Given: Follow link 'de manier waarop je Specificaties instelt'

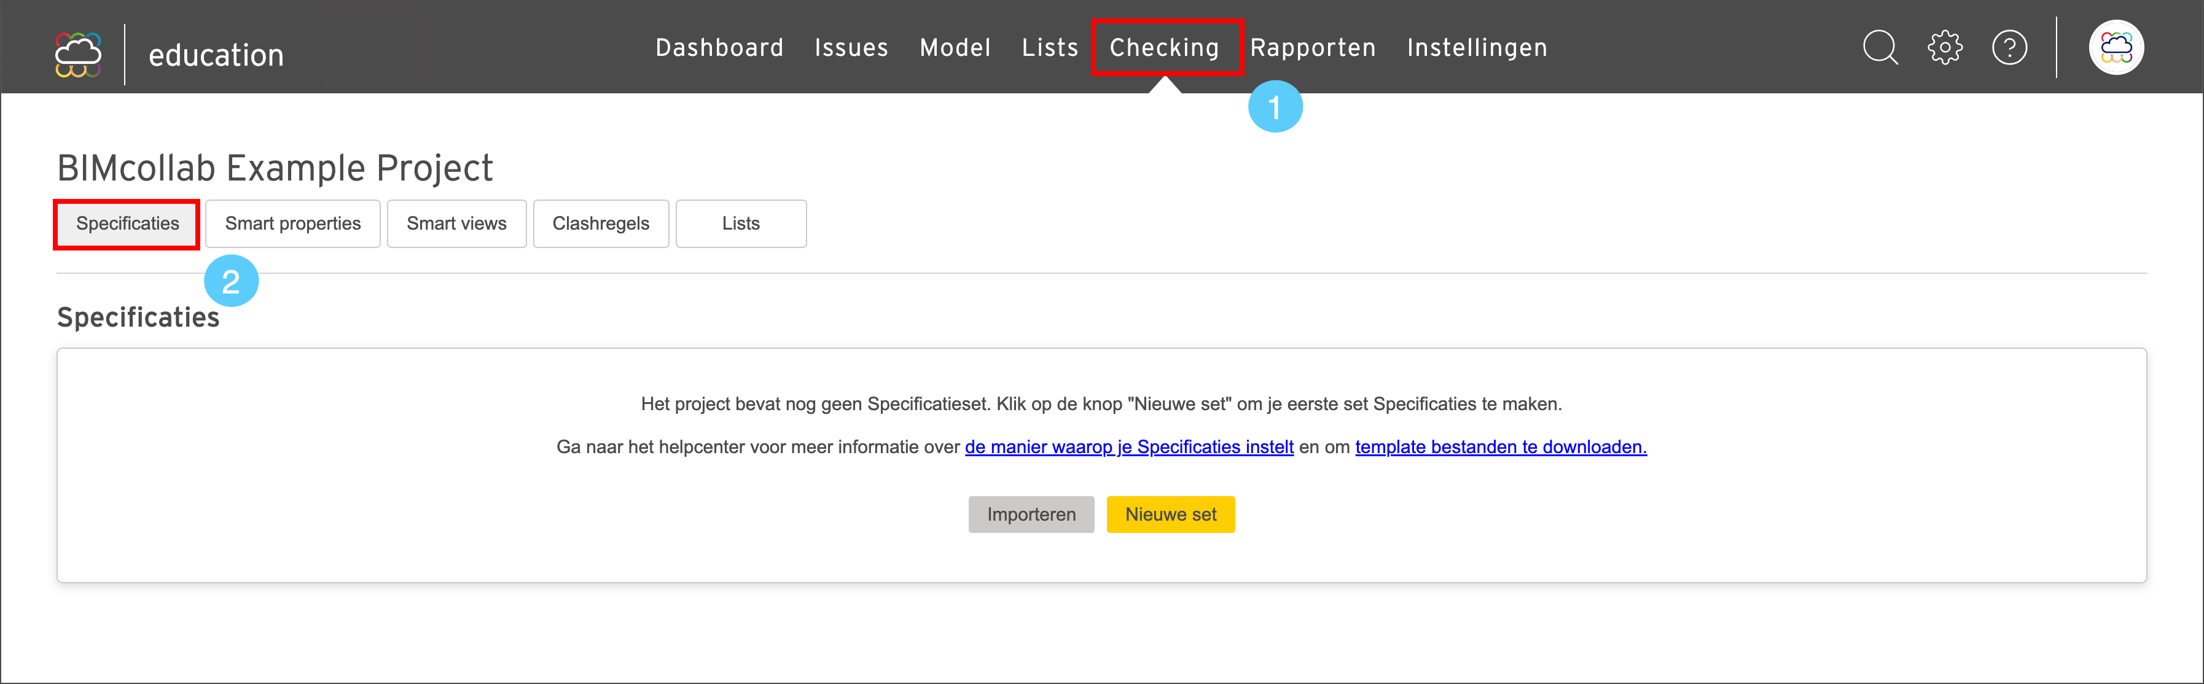Looking at the screenshot, I should tap(1130, 447).
